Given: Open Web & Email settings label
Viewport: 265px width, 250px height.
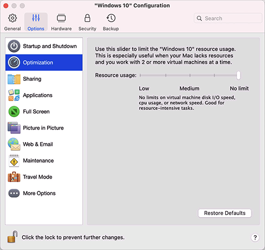Looking at the screenshot, I should pos(38,144).
